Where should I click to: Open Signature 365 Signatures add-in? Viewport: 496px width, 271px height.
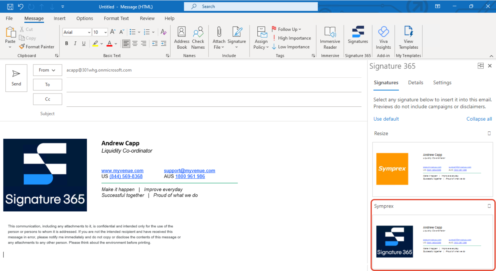[358, 35]
